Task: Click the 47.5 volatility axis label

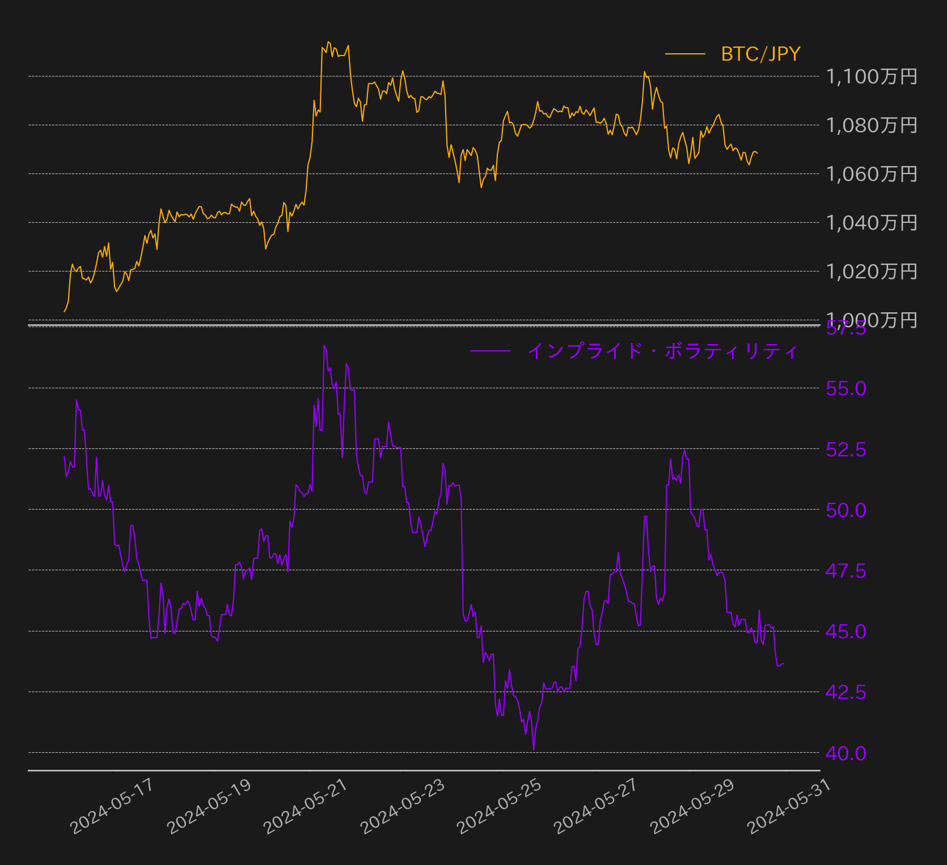Action: (x=846, y=571)
